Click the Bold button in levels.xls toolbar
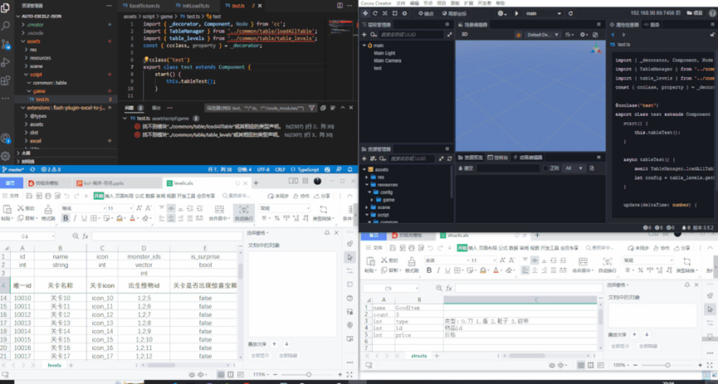The image size is (718, 384). pos(66,219)
